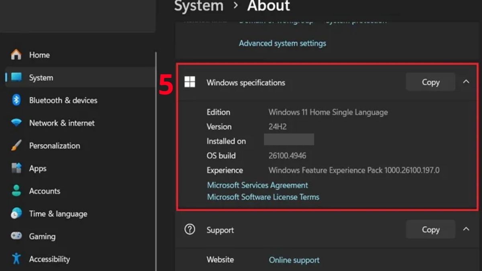Click the Network wifi icon in sidebar
The height and width of the screenshot is (271, 482).
[16, 123]
